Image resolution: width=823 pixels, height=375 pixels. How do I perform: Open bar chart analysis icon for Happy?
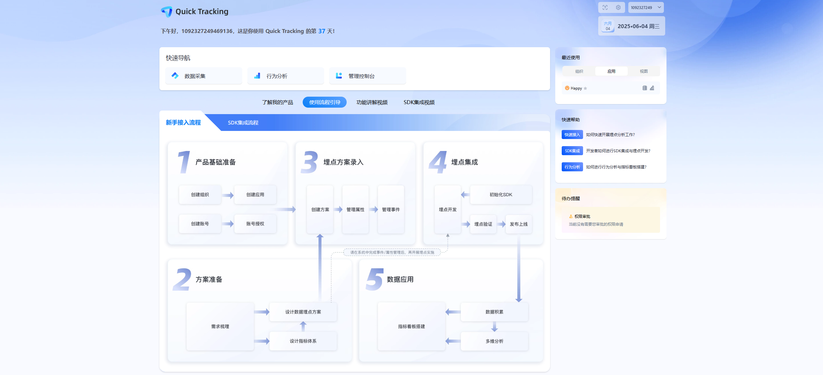tap(652, 88)
